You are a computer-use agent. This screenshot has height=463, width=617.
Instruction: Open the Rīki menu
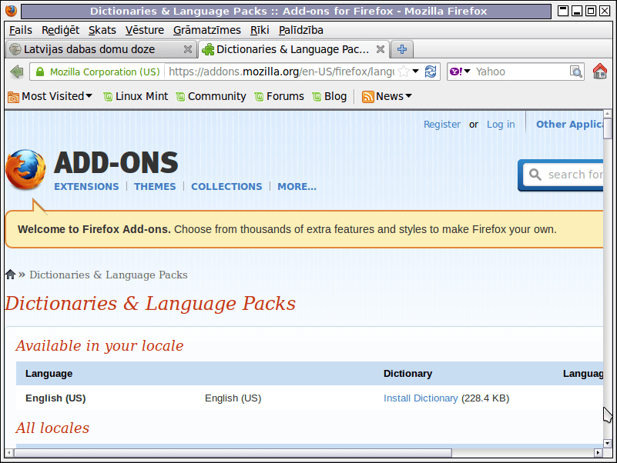tap(260, 30)
